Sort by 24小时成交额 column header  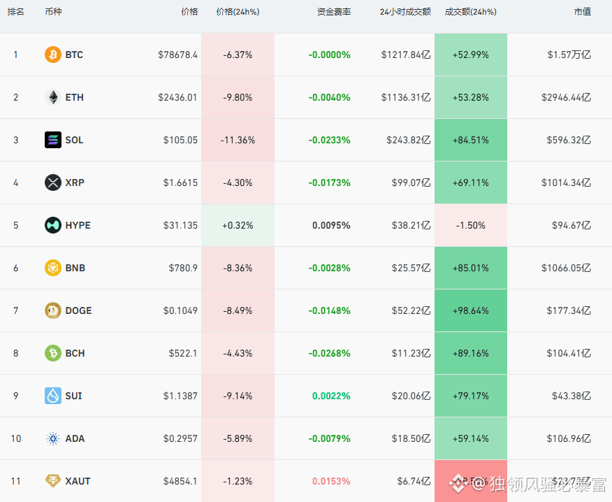tap(405, 12)
